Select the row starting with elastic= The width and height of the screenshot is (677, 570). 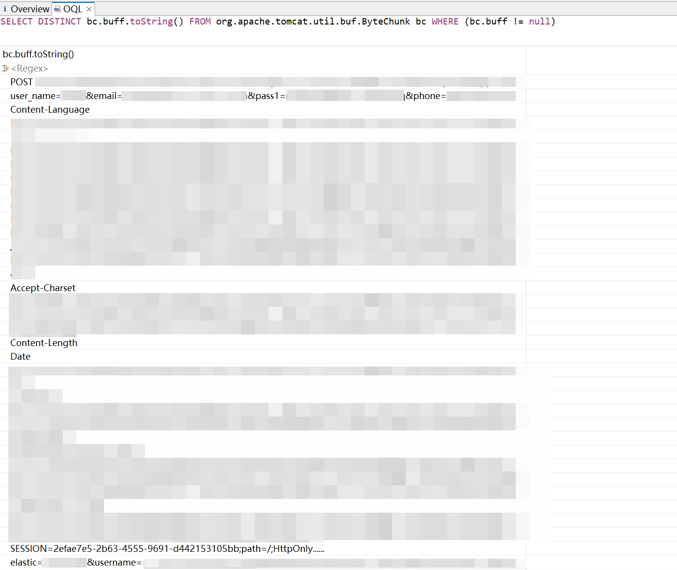(263, 562)
